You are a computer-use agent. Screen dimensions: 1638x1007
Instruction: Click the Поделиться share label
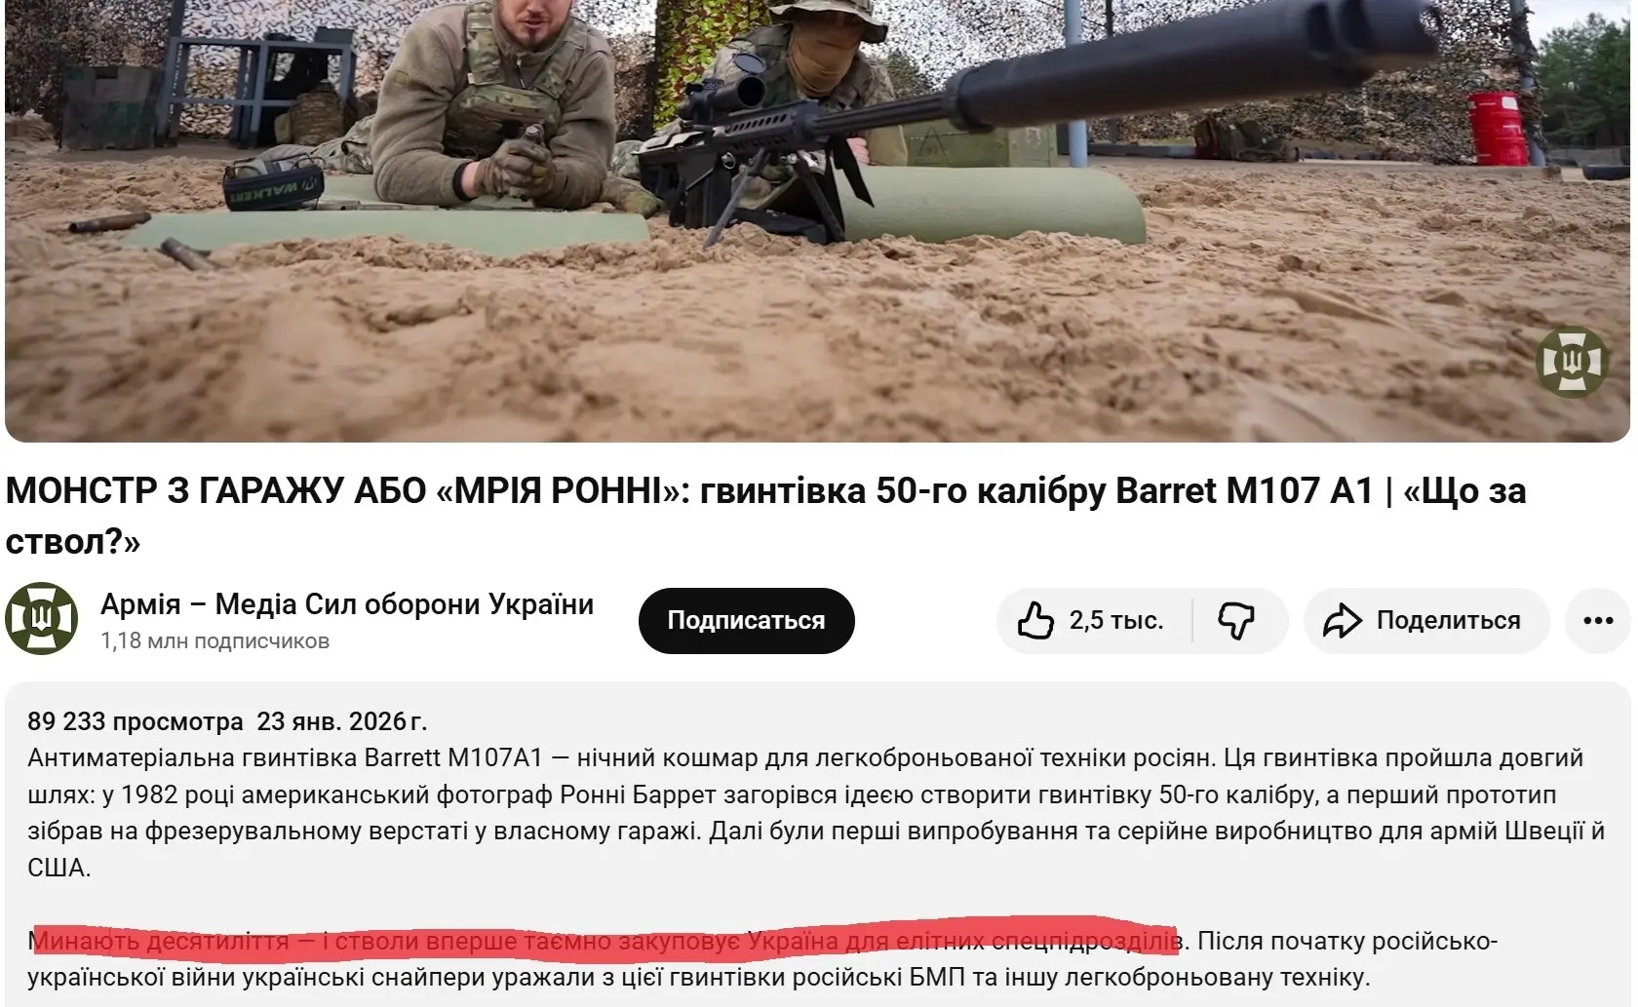click(x=1448, y=620)
